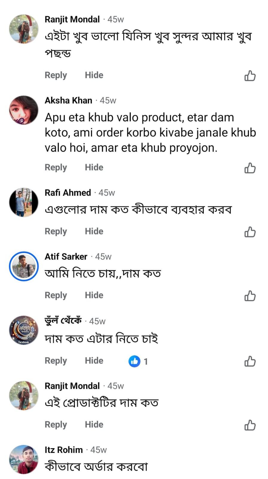Hide Rafi Ahmed's comment
The width and height of the screenshot is (268, 479).
click(94, 231)
